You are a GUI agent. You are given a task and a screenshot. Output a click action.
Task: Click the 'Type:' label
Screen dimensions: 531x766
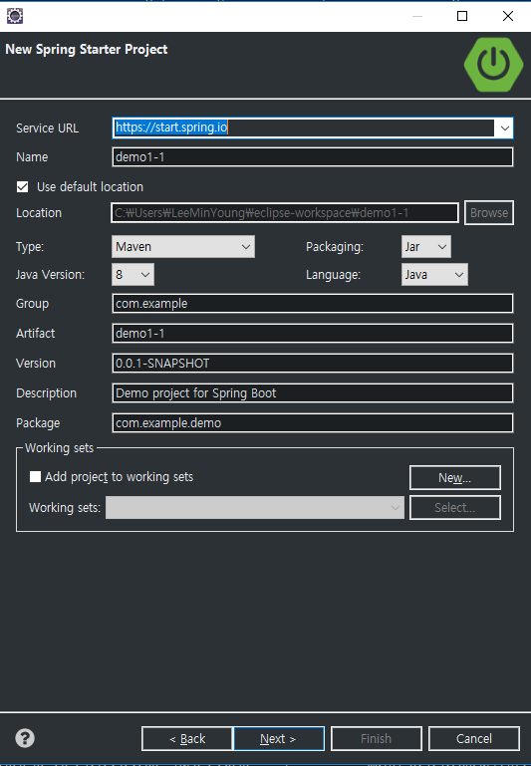tap(30, 247)
